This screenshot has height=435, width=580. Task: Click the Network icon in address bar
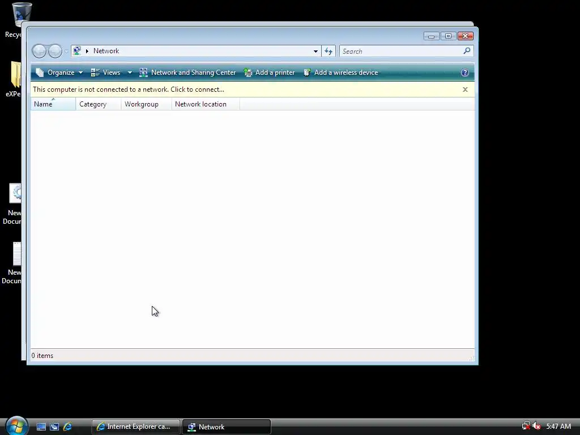pos(77,50)
